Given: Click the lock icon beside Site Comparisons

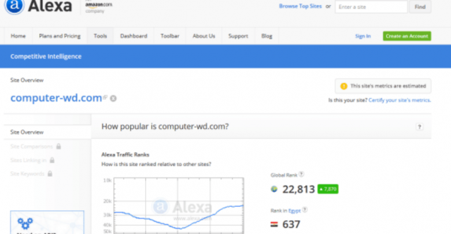Looking at the screenshot, I should tap(58, 146).
